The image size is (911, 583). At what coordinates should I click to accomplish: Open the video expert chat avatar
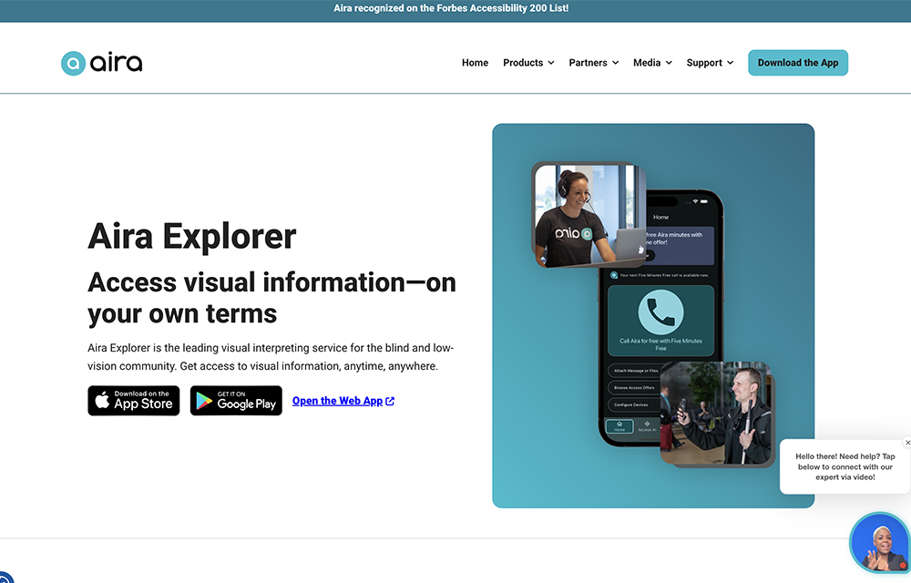tap(880, 544)
